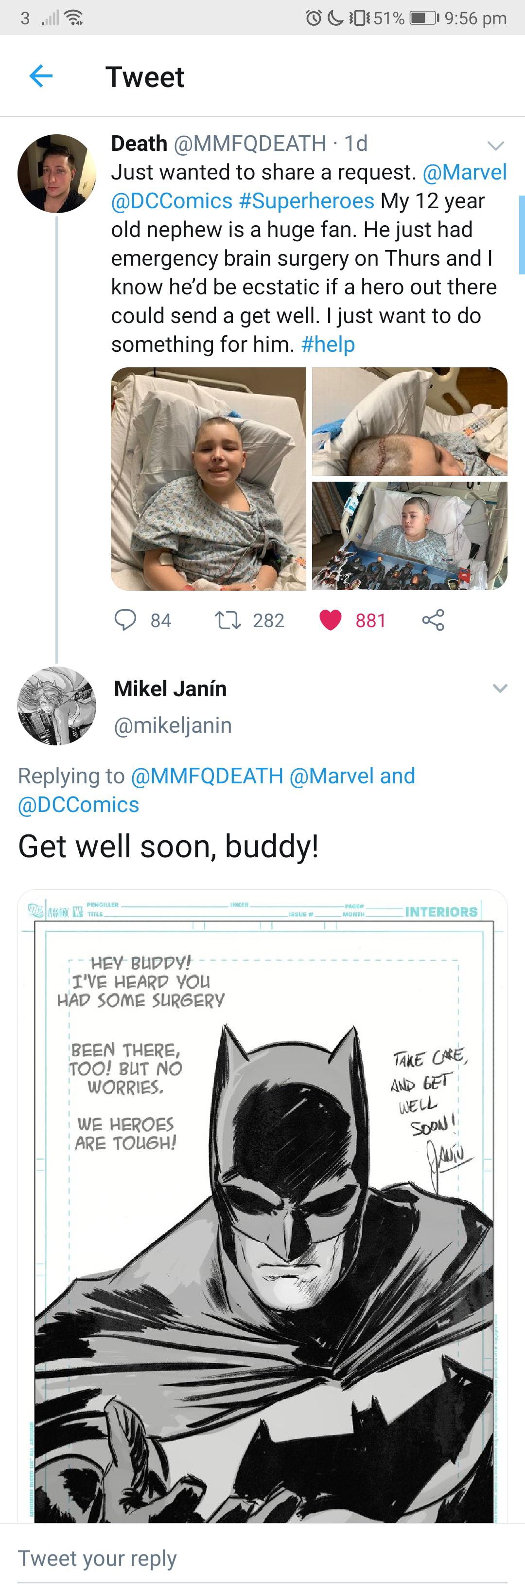Open the share icon on Death's tweet
Image resolution: width=525 pixels, height=1591 pixels.
tap(433, 619)
